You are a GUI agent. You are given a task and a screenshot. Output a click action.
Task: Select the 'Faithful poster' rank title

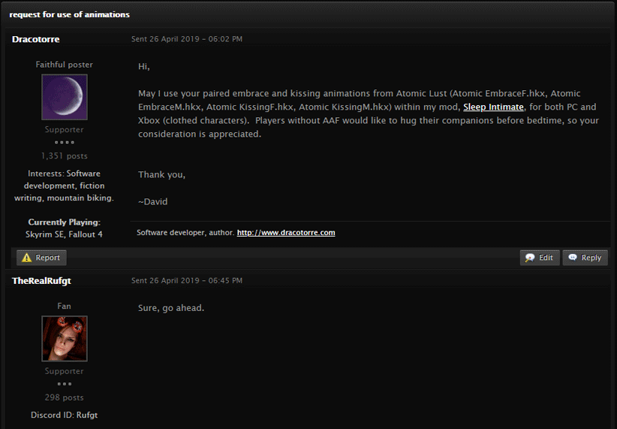(65, 65)
